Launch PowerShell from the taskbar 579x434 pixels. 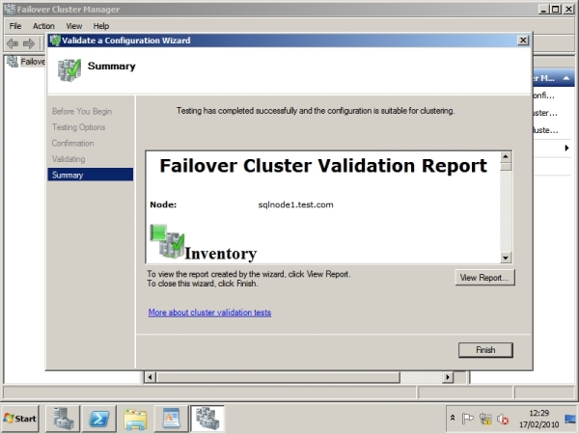pos(99,419)
